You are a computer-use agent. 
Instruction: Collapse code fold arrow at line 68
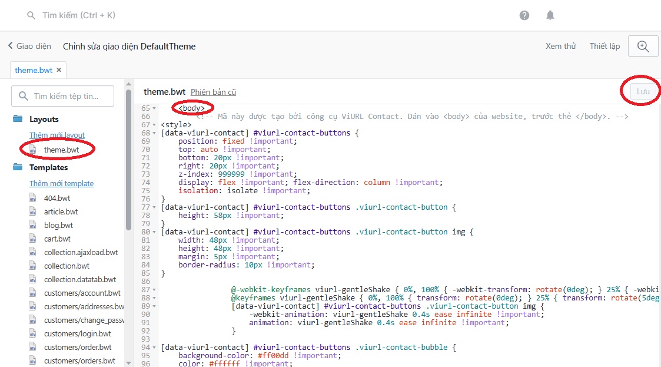(x=154, y=133)
